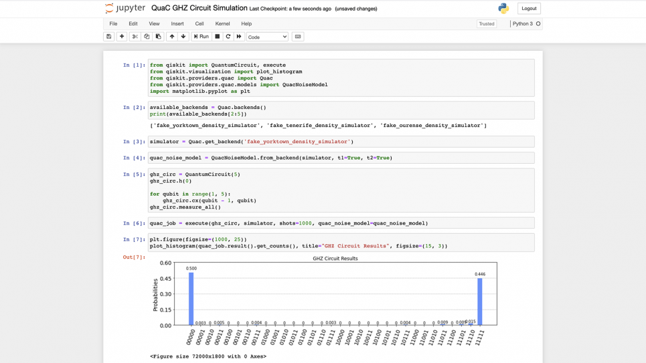
Task: Restart kernel and rerun all with fast-forward icon
Action: tap(239, 37)
